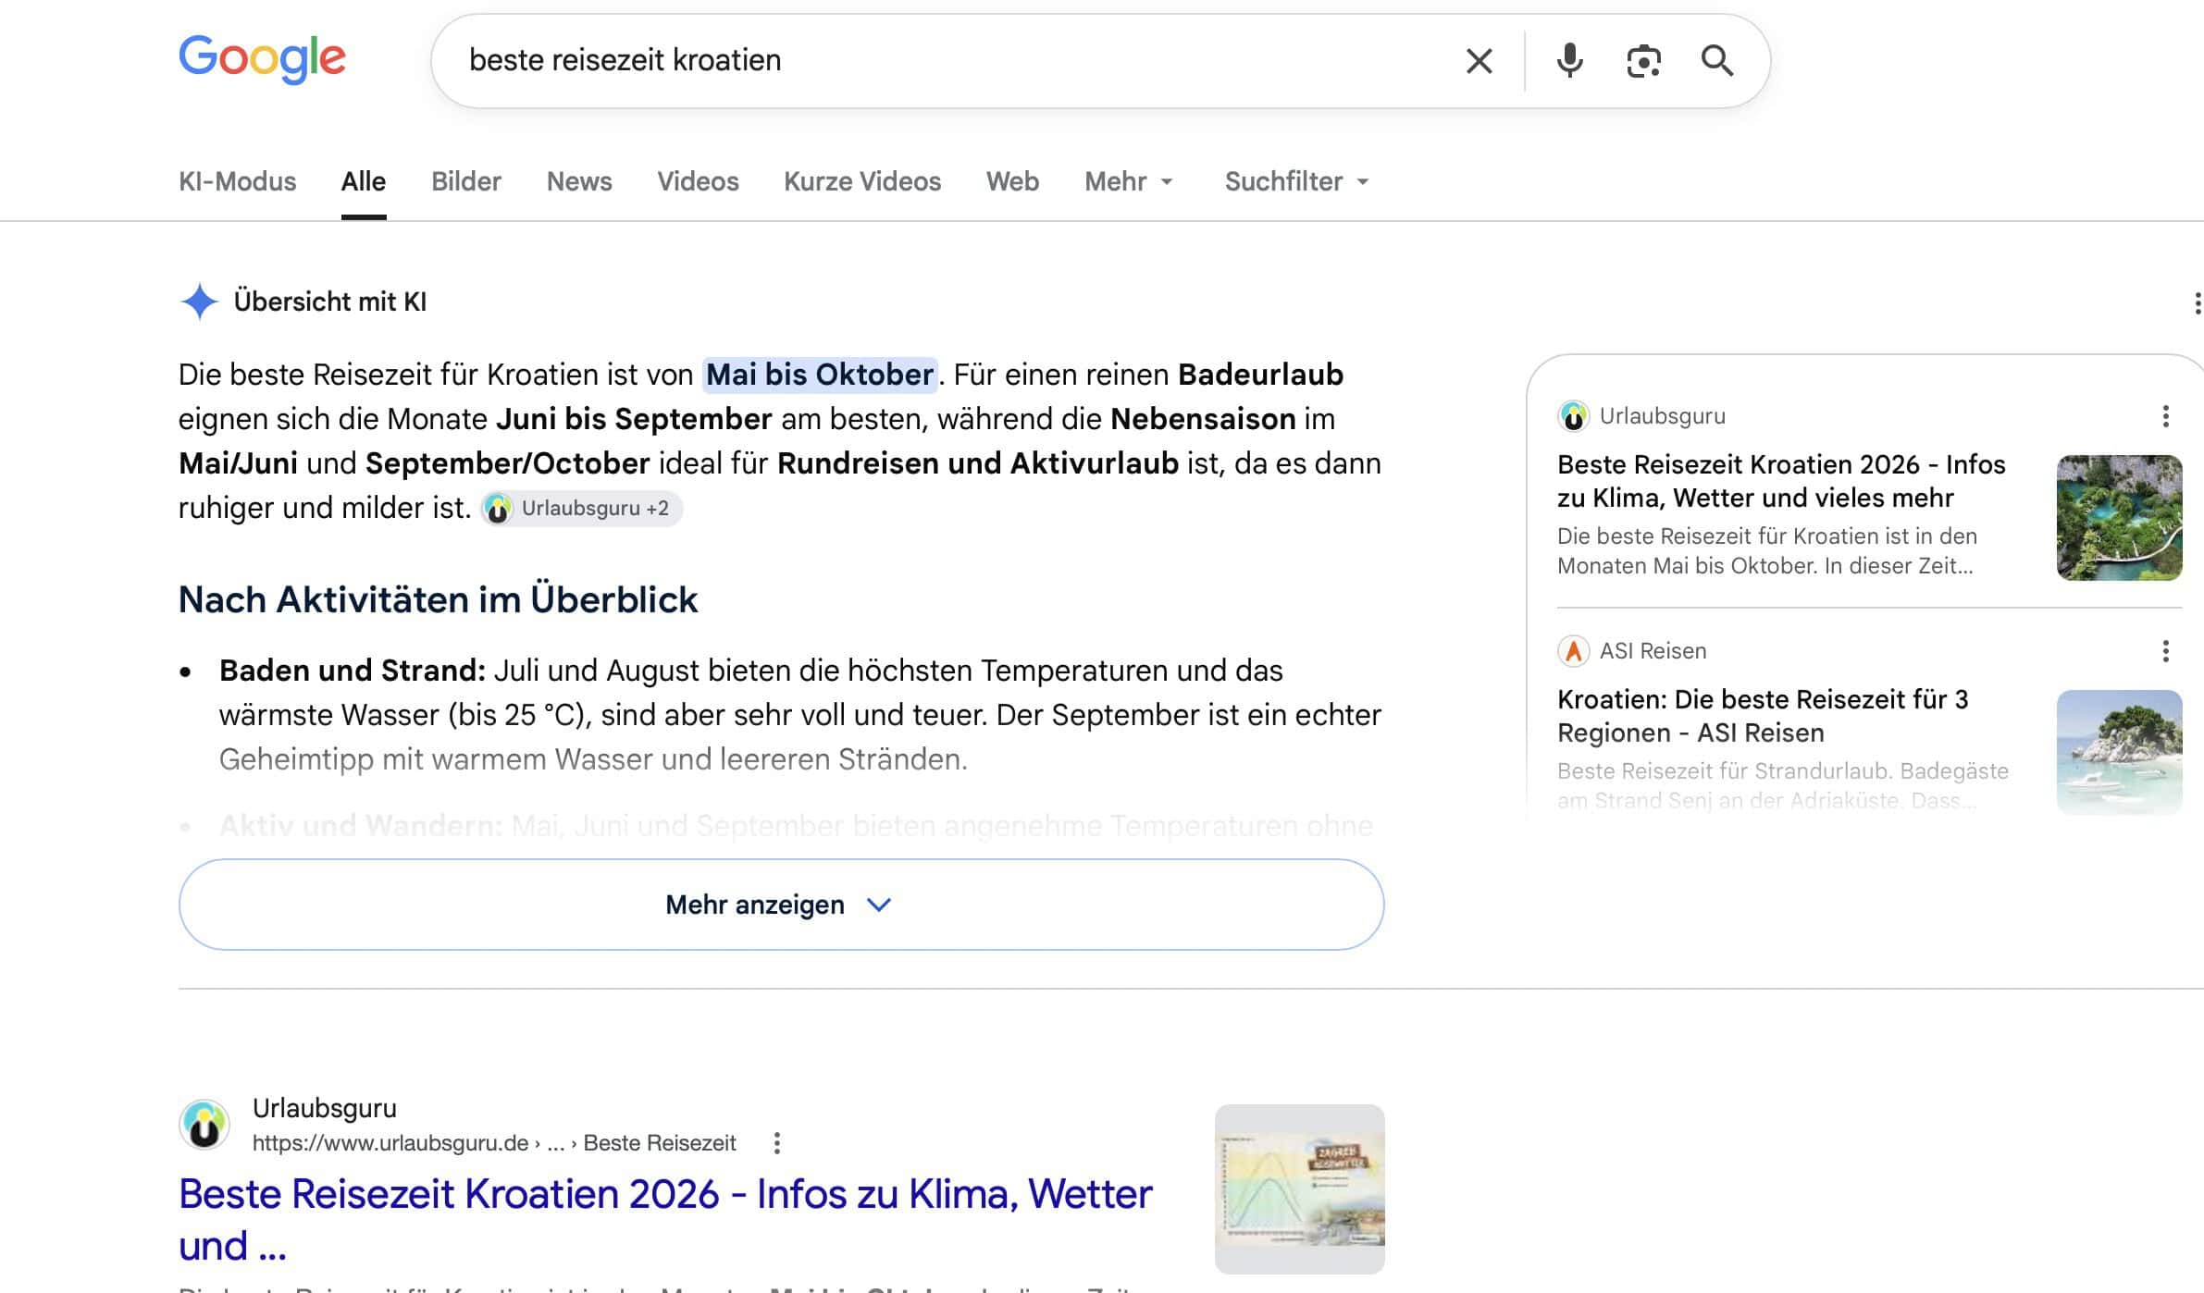
Task: Click Urlaubsguru site name in organic result
Action: (x=324, y=1108)
